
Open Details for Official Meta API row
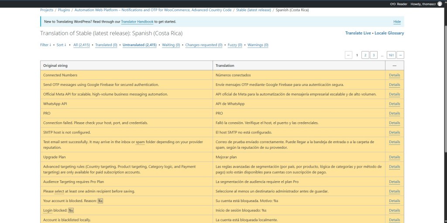tap(395, 94)
